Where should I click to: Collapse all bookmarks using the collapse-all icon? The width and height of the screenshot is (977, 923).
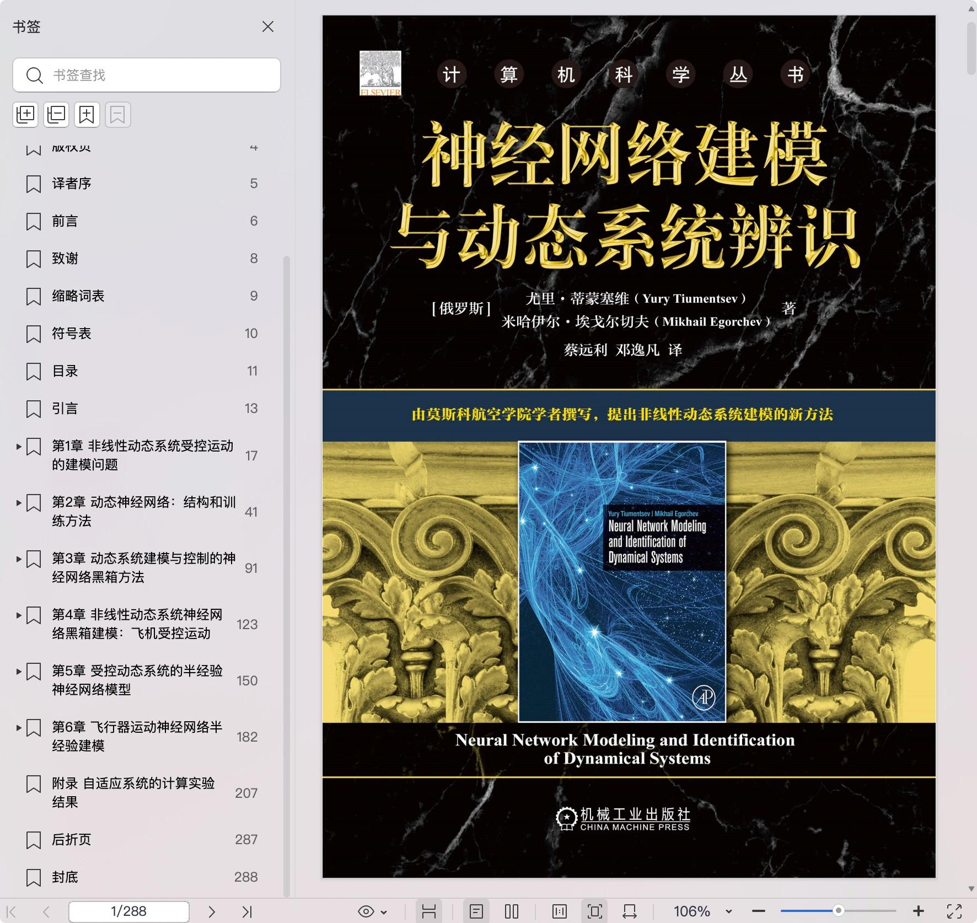point(56,114)
